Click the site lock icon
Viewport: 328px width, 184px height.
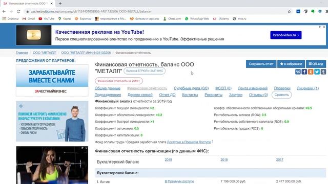[x=27, y=11]
